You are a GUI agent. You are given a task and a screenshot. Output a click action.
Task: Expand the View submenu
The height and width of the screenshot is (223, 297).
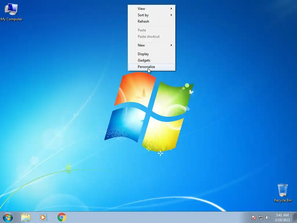pyautogui.click(x=151, y=8)
